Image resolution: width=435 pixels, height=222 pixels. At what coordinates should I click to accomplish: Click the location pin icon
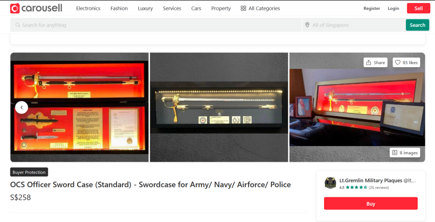pos(307,25)
